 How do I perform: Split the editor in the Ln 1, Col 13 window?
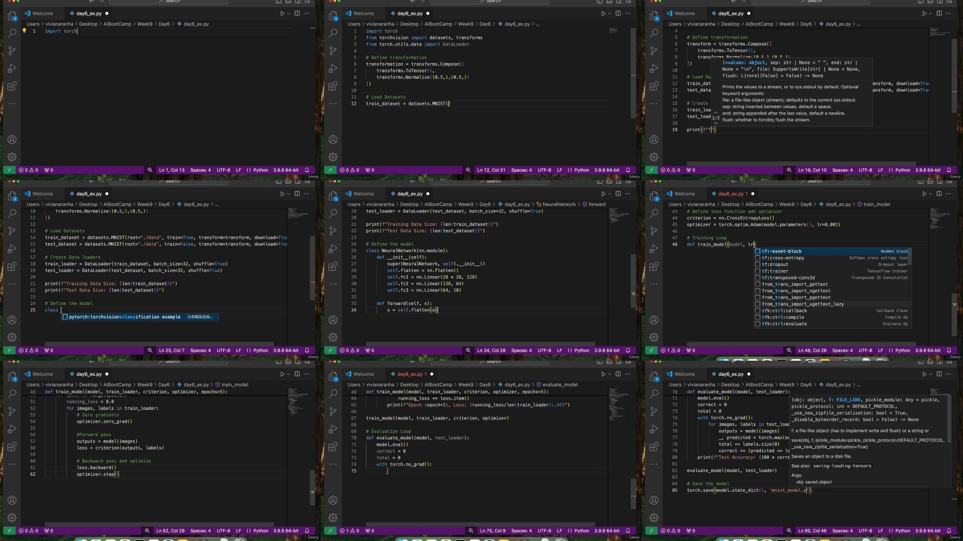tap(297, 13)
